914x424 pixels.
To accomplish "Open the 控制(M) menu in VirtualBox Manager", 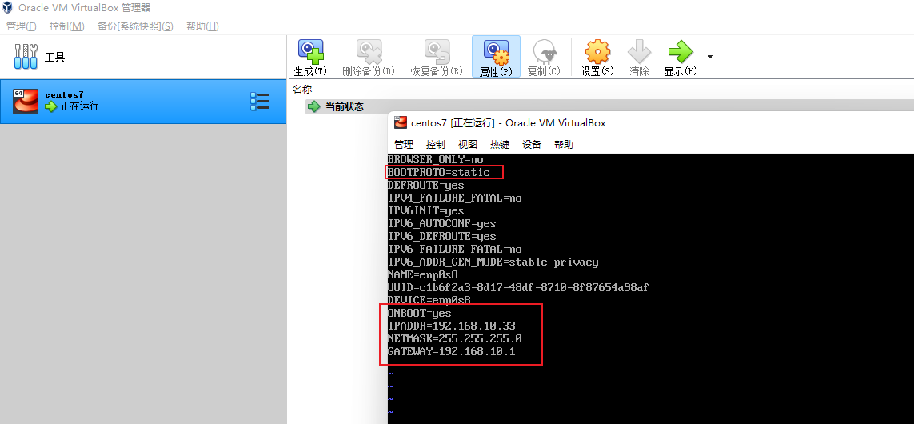I will (x=67, y=26).
